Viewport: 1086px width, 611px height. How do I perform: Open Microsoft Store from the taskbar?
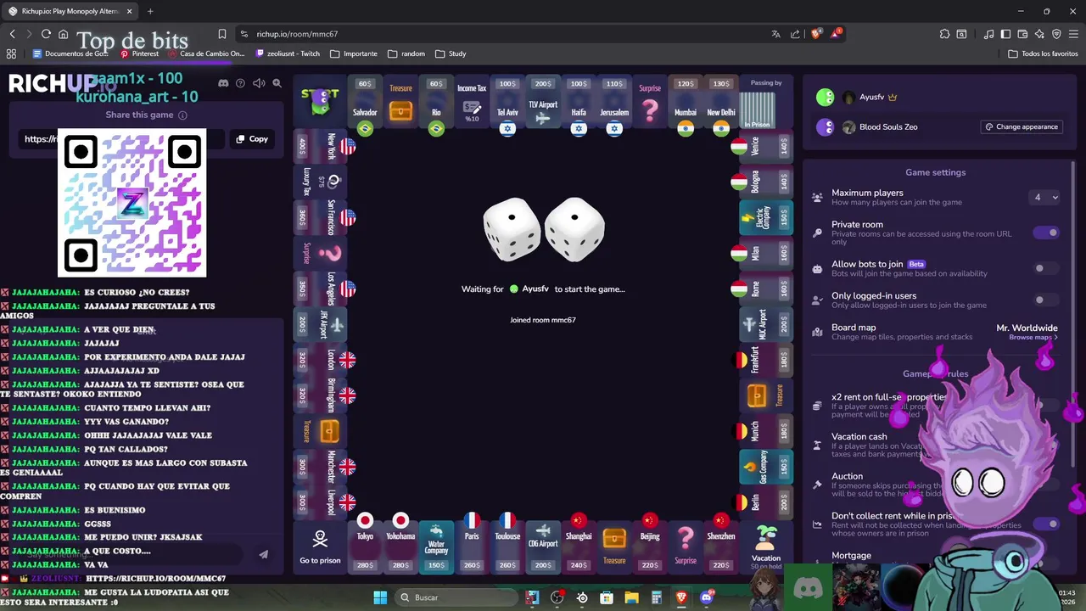pyautogui.click(x=607, y=597)
